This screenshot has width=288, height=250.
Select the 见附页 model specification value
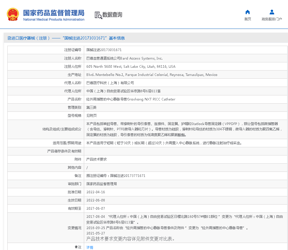91,116
